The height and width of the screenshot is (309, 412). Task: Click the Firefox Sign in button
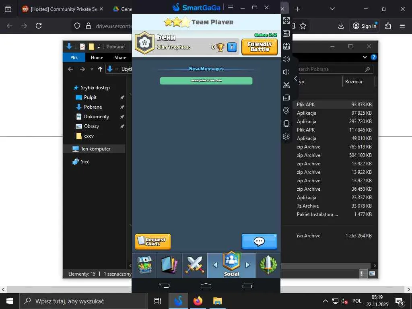(365, 26)
